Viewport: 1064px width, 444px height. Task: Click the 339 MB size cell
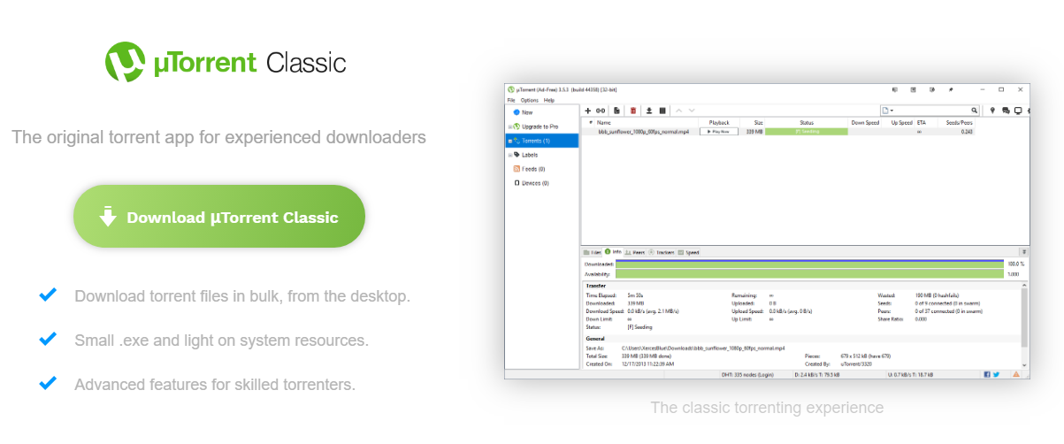tap(754, 131)
